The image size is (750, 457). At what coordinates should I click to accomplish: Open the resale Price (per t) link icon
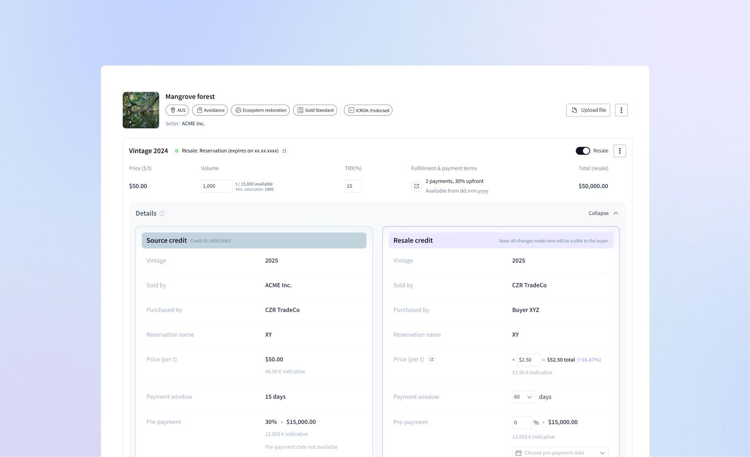tap(431, 360)
